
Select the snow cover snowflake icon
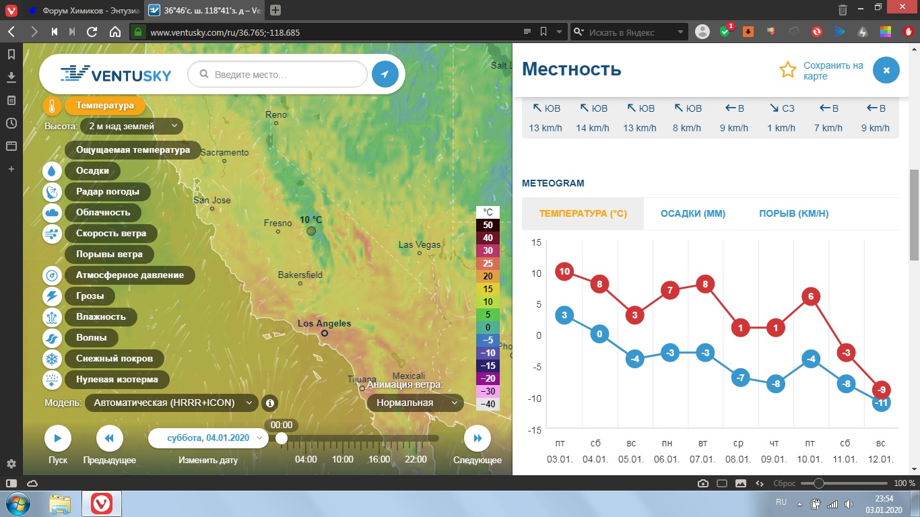(53, 359)
